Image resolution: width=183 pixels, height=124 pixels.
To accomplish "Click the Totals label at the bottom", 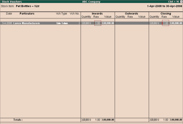I will pos(18,120).
